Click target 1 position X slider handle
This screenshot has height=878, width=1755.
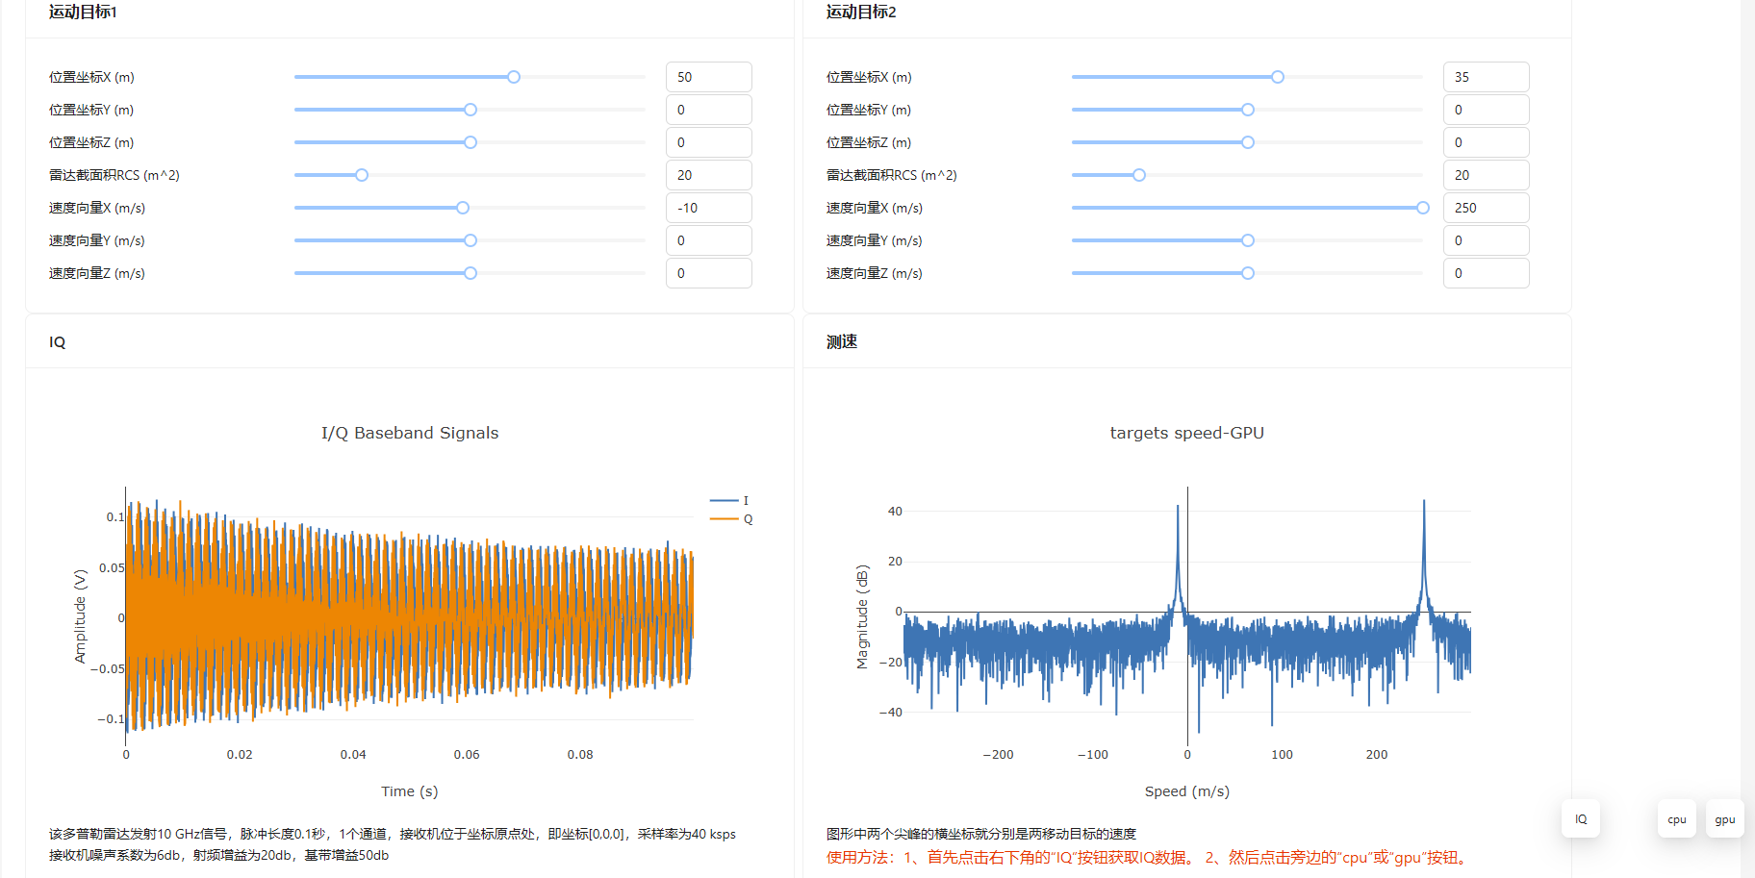point(514,77)
